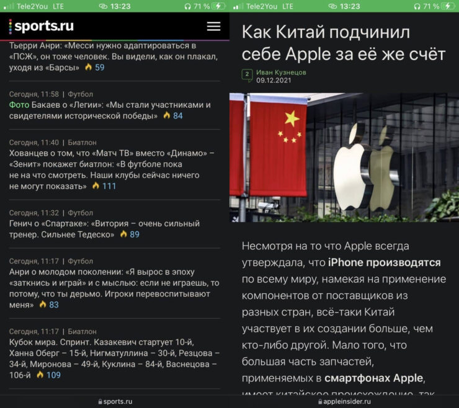Tap flame icon next to 109 comments

40,375
